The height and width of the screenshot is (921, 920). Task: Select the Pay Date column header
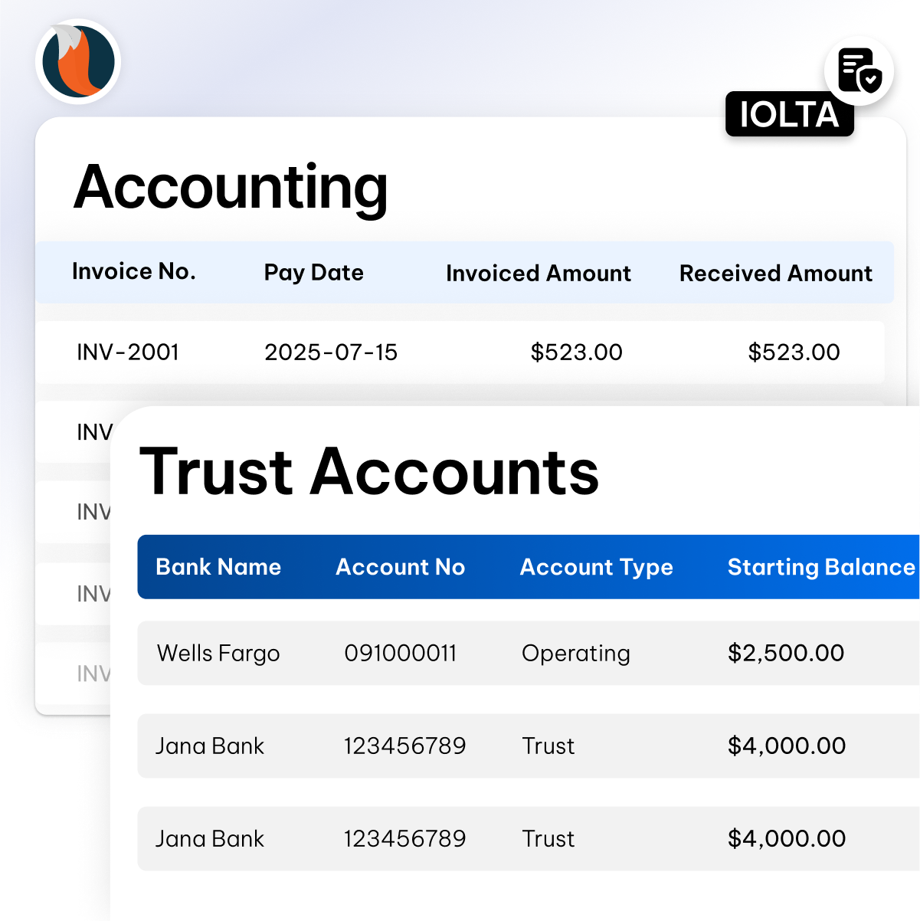point(313,273)
